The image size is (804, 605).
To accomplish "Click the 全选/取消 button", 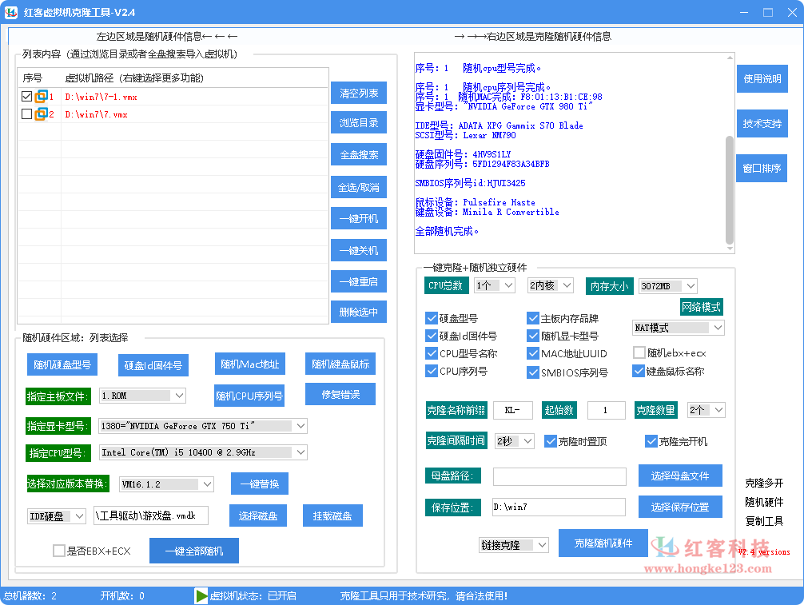I will click(x=359, y=187).
